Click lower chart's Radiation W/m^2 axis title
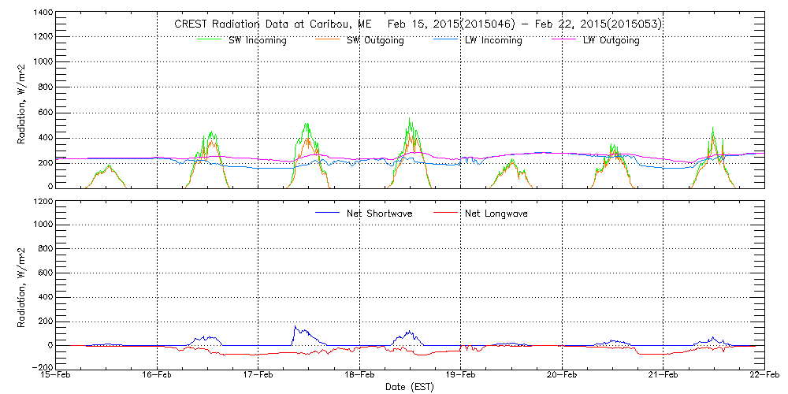This screenshot has width=788, height=394. [x=21, y=284]
